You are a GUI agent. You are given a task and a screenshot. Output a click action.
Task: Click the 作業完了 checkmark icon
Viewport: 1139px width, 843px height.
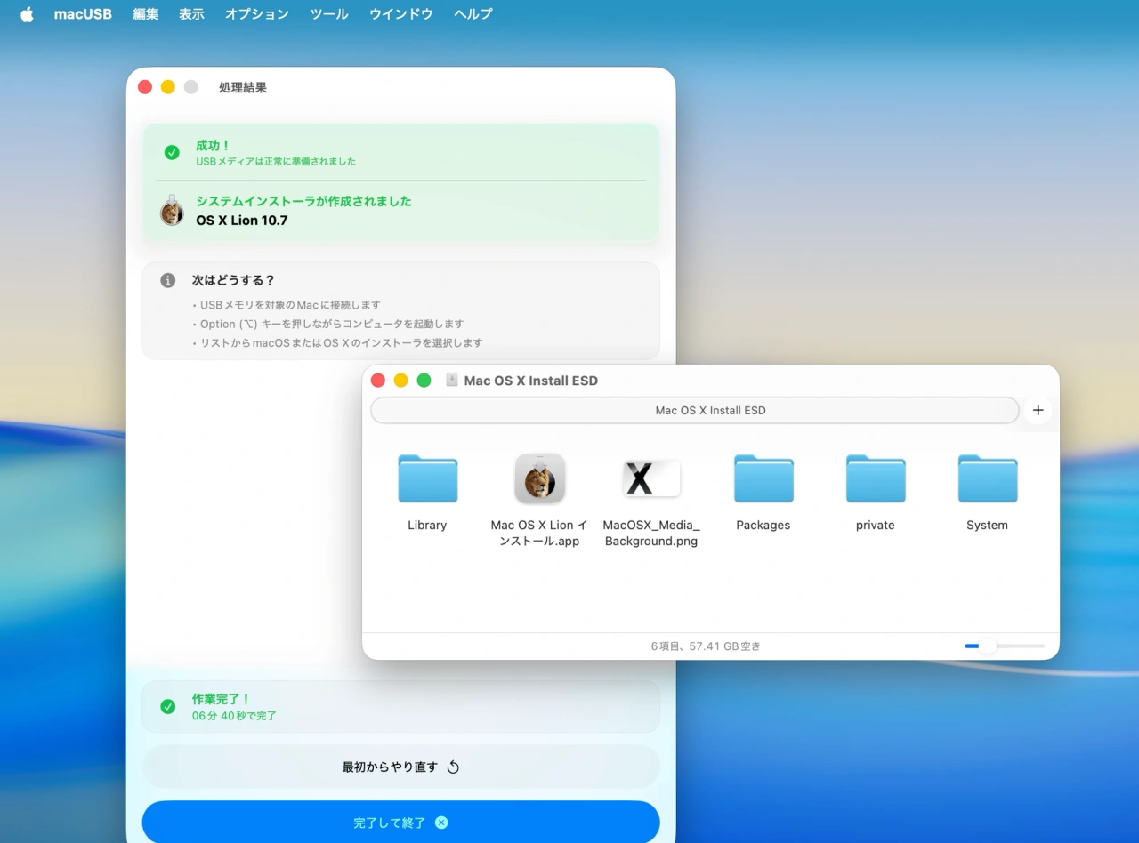pos(168,706)
